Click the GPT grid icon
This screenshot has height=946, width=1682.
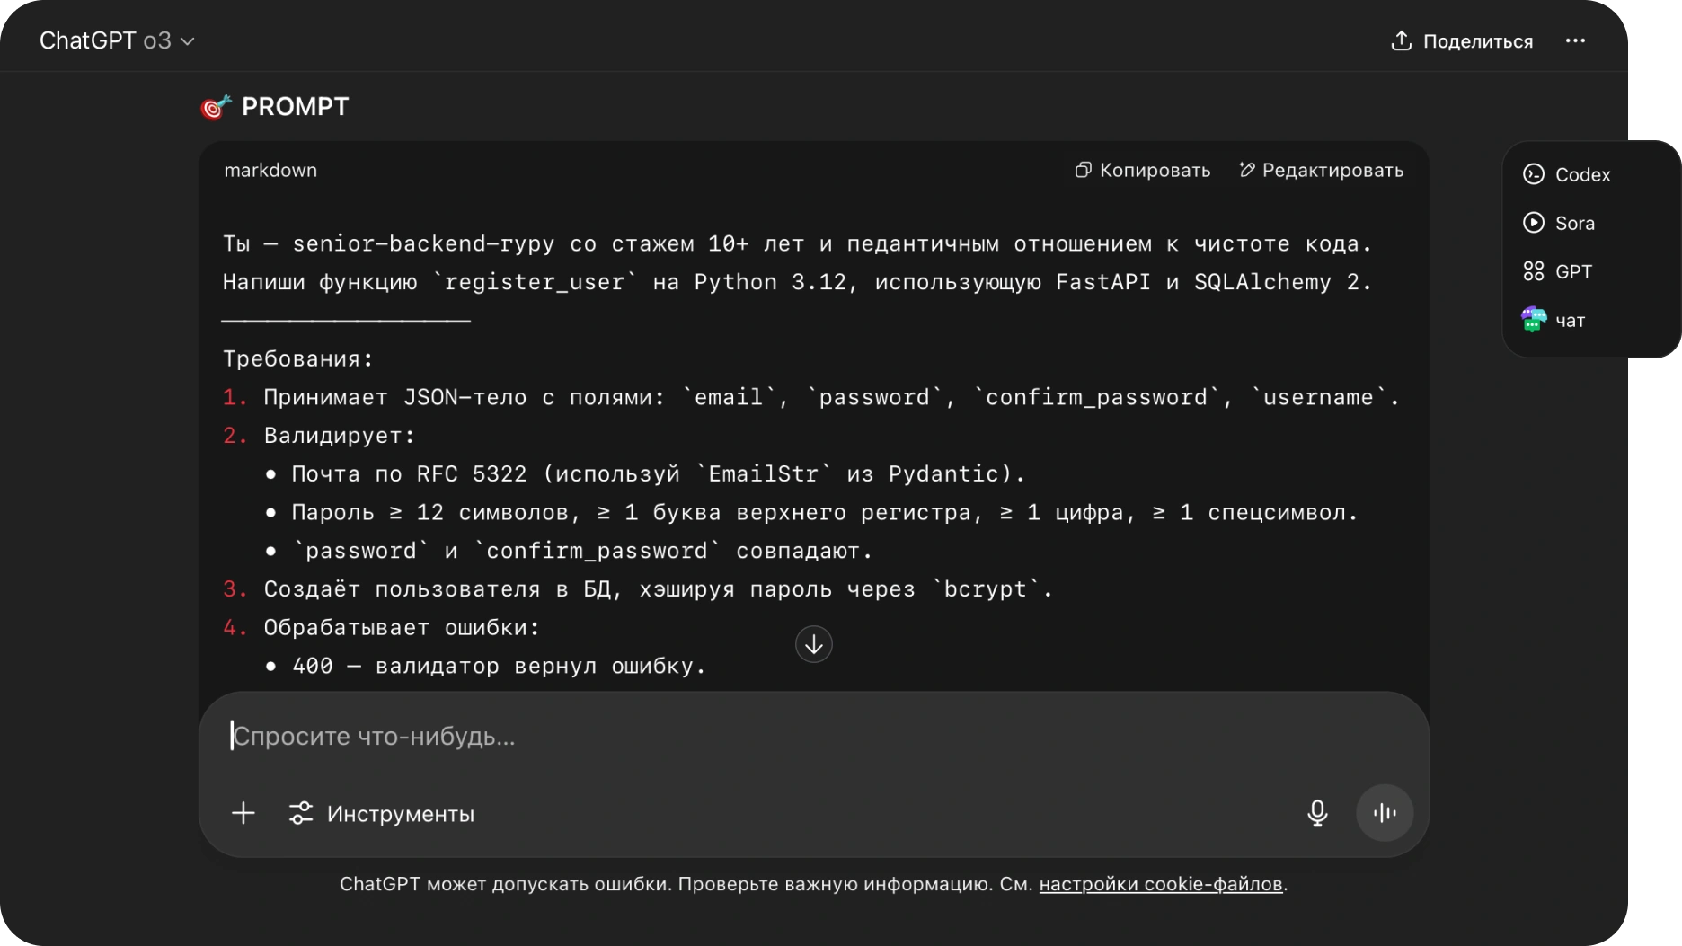(x=1534, y=271)
